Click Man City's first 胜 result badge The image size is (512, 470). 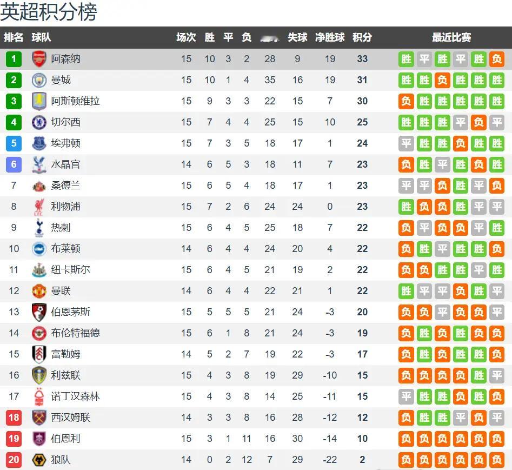406,80
